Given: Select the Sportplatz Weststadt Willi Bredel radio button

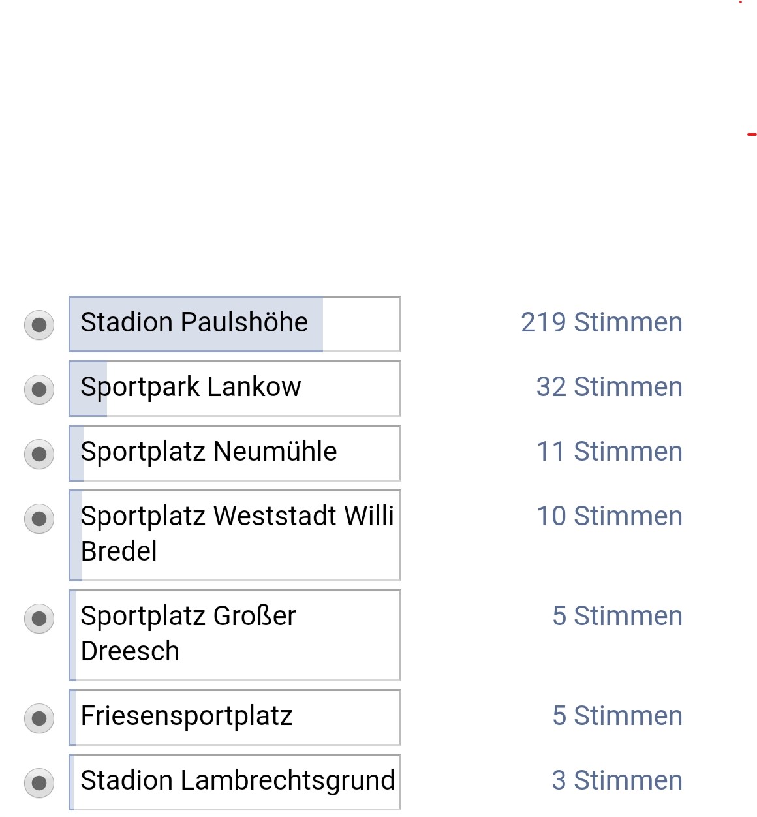Looking at the screenshot, I should click(x=39, y=518).
